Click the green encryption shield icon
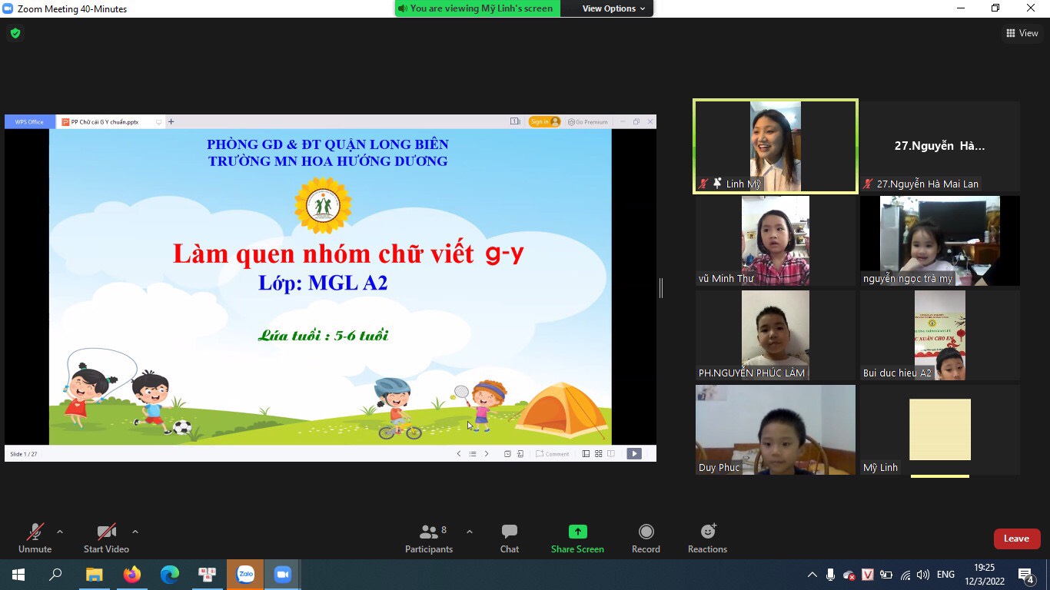 (15, 33)
